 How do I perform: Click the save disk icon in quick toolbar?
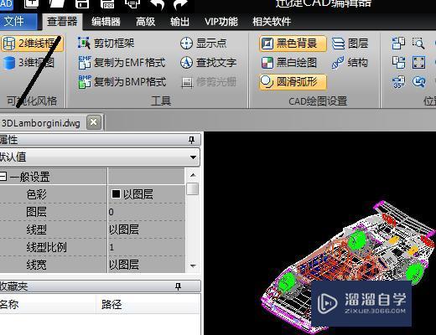[82, 4]
